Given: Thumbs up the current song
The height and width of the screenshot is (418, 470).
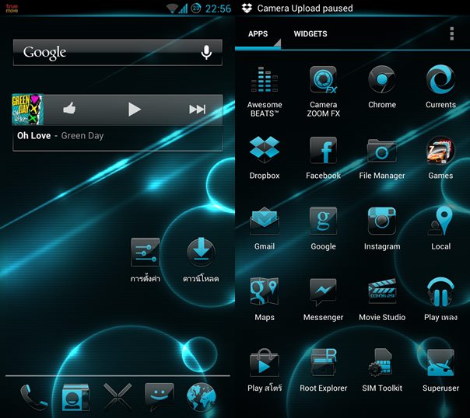Looking at the screenshot, I should [x=69, y=108].
